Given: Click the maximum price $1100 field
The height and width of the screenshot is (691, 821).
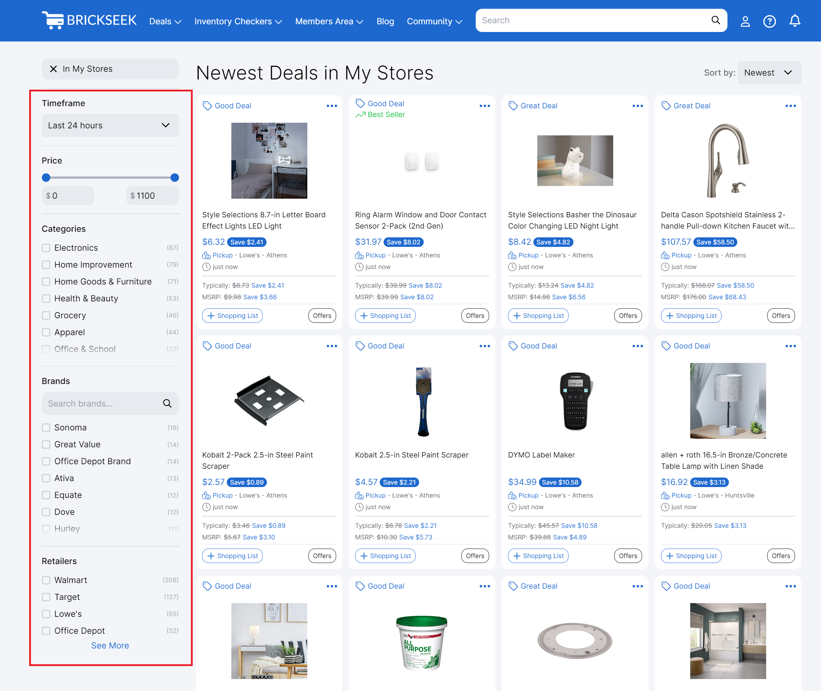Looking at the screenshot, I should pyautogui.click(x=152, y=196).
